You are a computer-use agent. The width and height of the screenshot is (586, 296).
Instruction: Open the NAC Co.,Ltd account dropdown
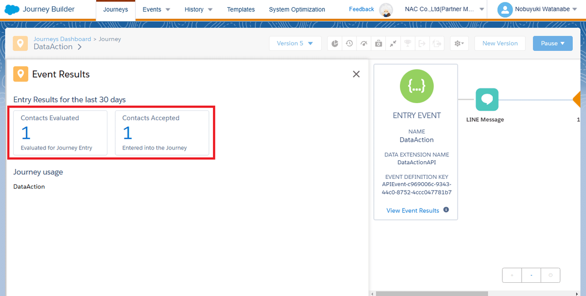(445, 9)
